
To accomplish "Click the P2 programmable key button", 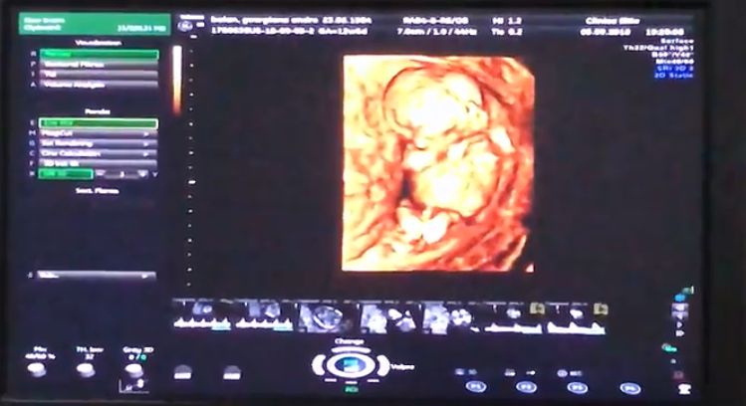I will [526, 388].
